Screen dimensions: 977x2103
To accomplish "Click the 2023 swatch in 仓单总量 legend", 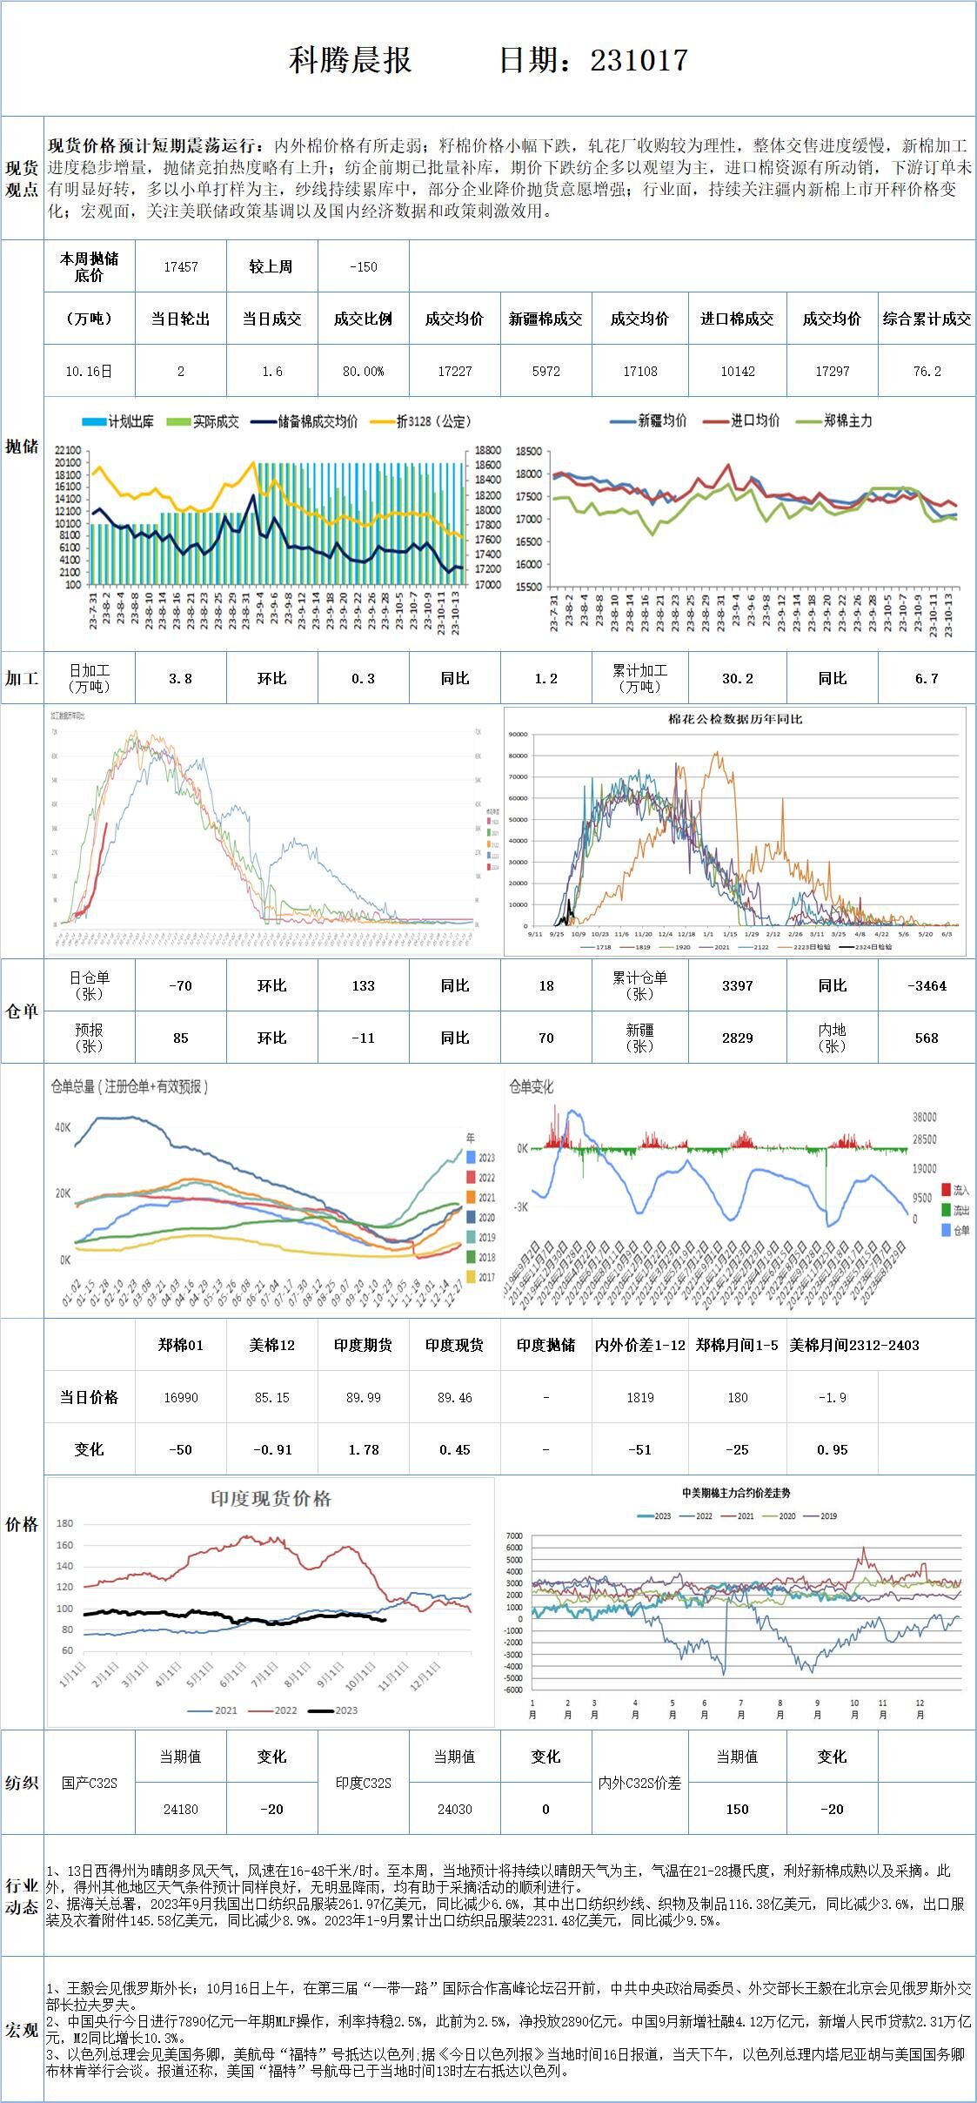I will 471,1157.
